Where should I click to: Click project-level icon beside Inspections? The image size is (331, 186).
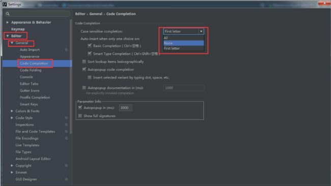66,125
